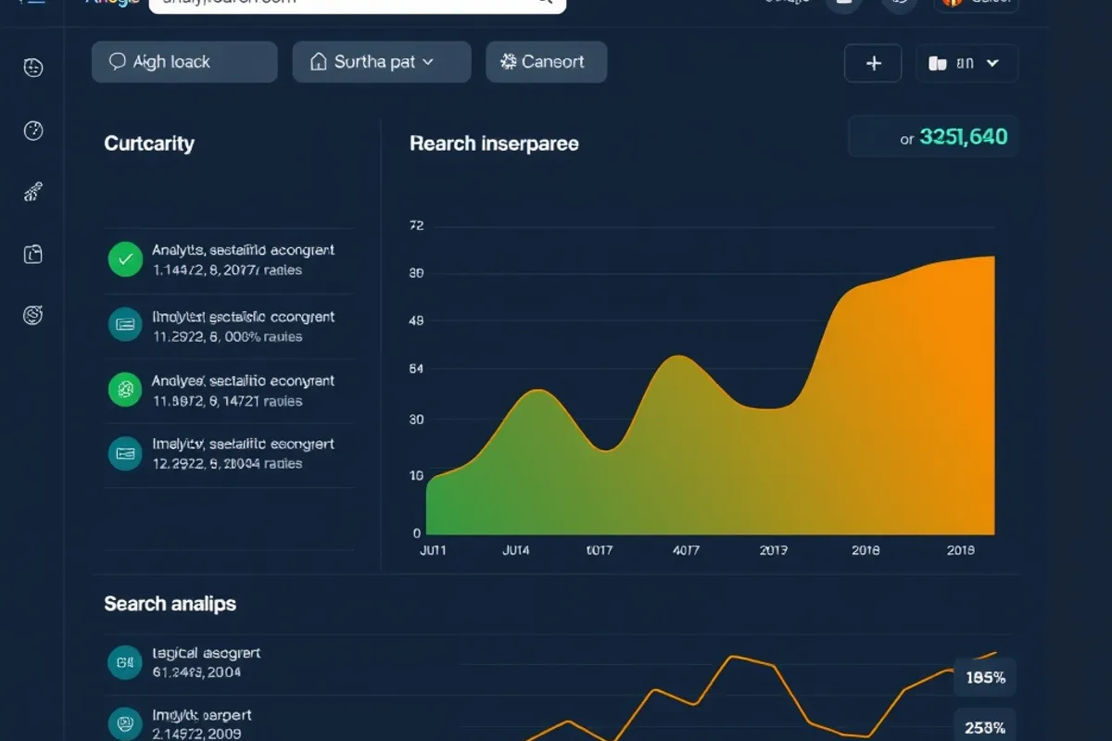The width and height of the screenshot is (1112, 741).
Task: Click the teal icon beside the 'tagical asogrert' row
Action: [125, 661]
